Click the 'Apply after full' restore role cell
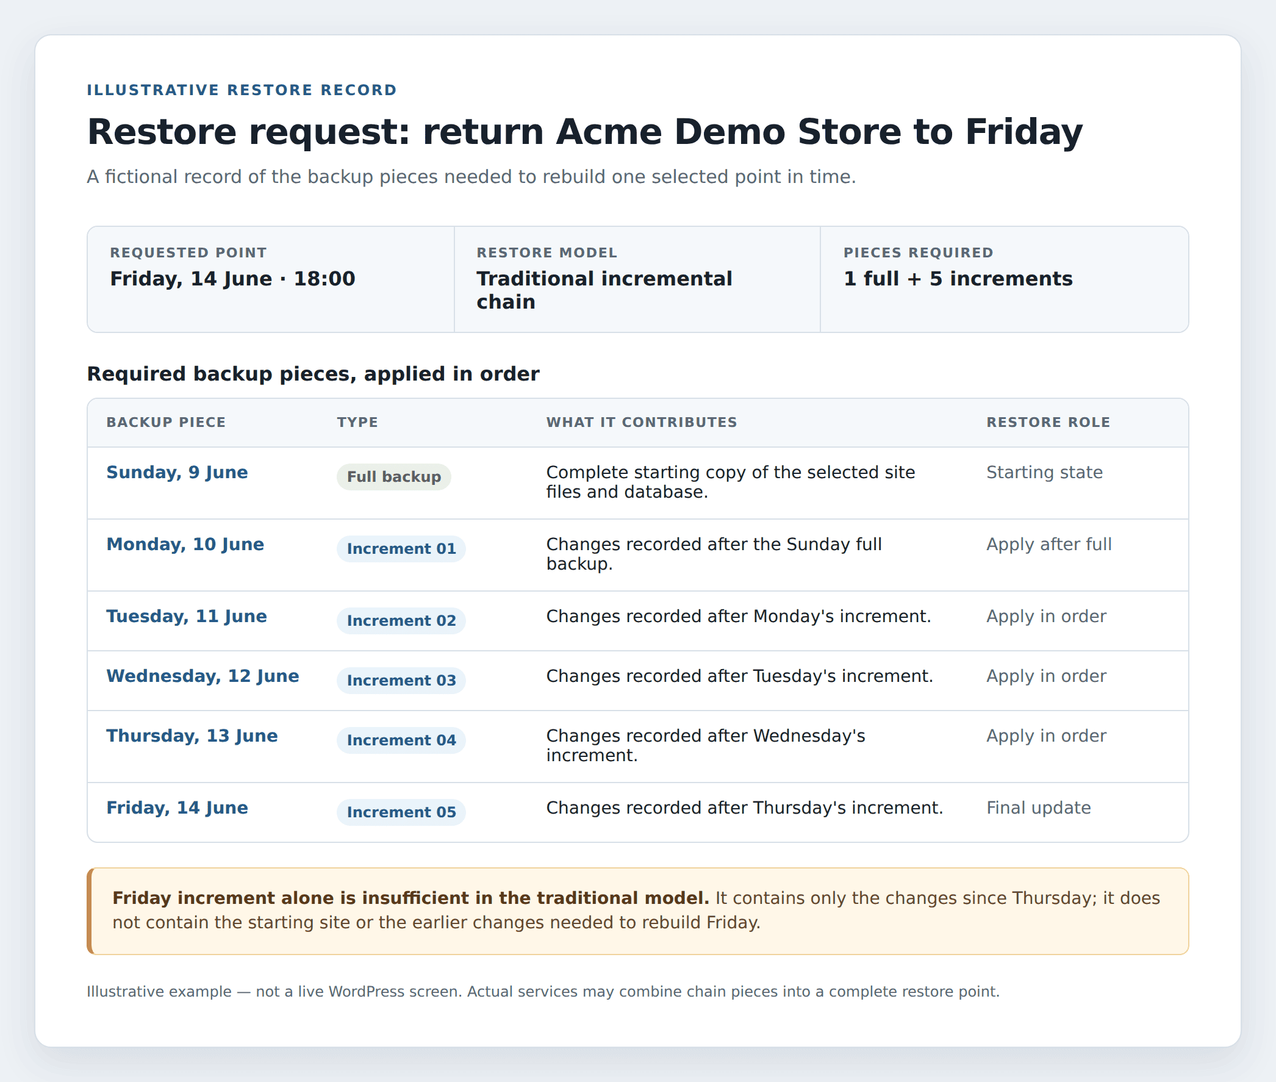Screen dimensions: 1276x1082 1048,544
